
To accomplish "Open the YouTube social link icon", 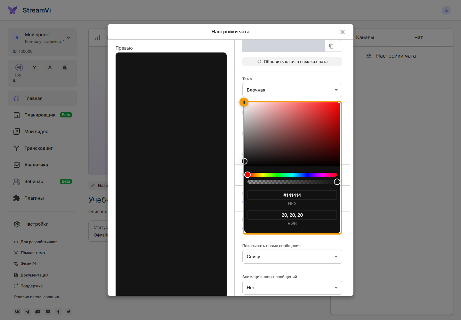I will coord(48,312).
